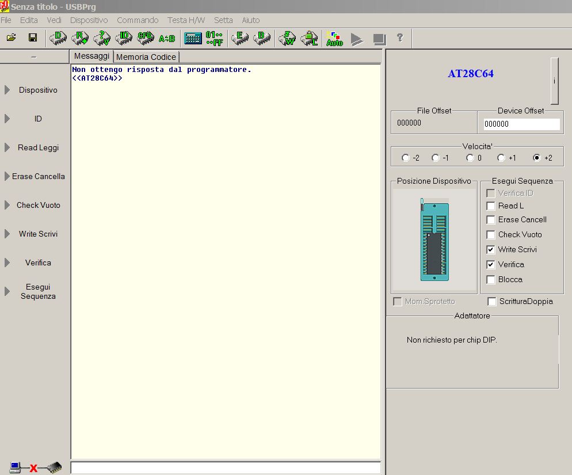Click the 01..FF fill buffer icon
This screenshot has width=572, height=475.
pos(215,39)
